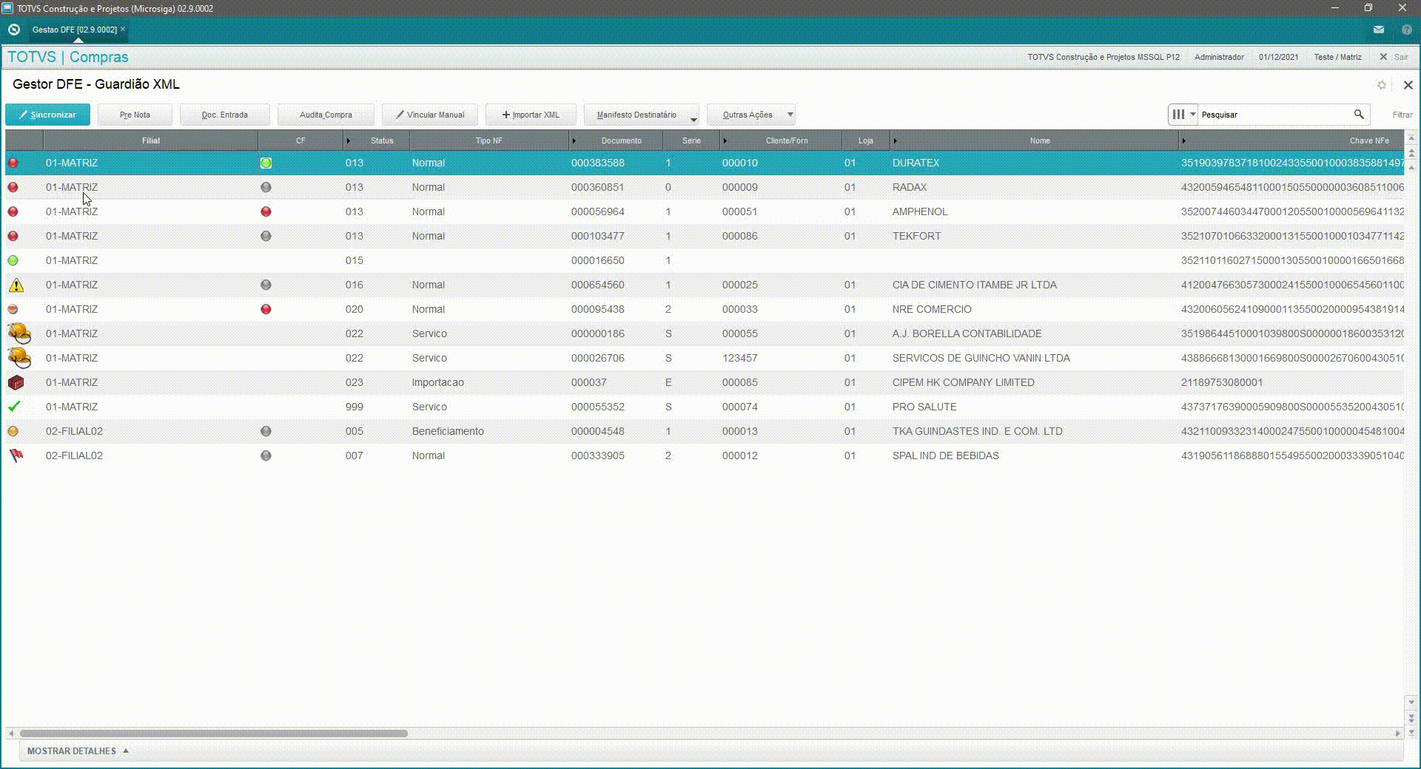1421x769 pixels.
Task: Click the Cliente/Forn column header arrow
Action: coord(725,140)
